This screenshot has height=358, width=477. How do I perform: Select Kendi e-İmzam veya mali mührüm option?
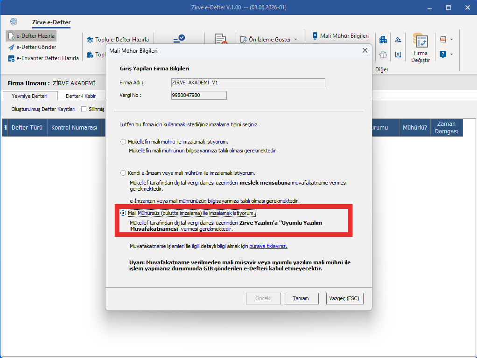123,173
